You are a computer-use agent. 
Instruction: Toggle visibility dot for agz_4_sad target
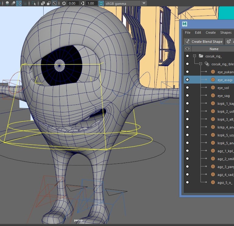pos(187,174)
